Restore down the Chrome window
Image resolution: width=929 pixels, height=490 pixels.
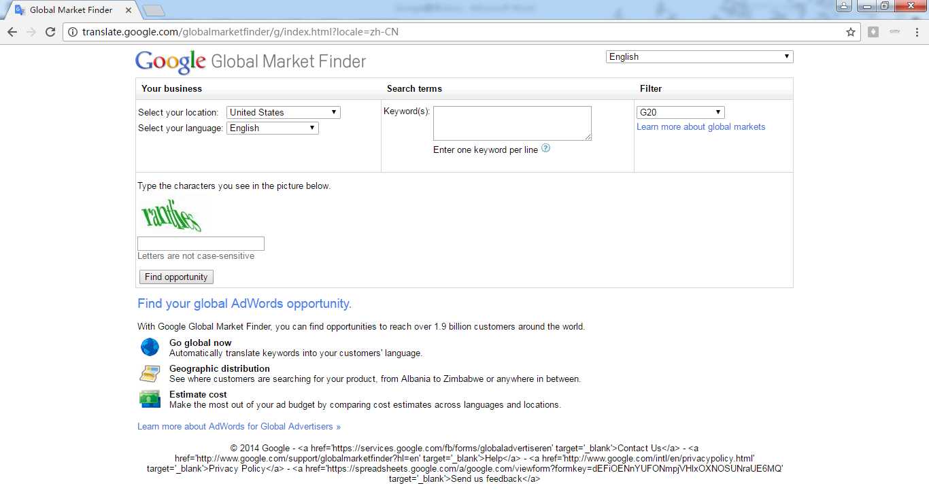click(x=884, y=6)
